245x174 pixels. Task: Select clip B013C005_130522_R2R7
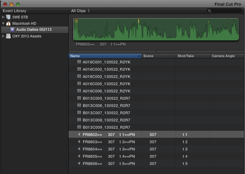(x=106, y=98)
